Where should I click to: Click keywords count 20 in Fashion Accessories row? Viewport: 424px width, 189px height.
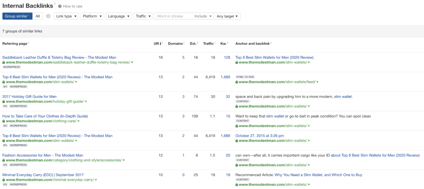pyautogui.click(x=228, y=155)
